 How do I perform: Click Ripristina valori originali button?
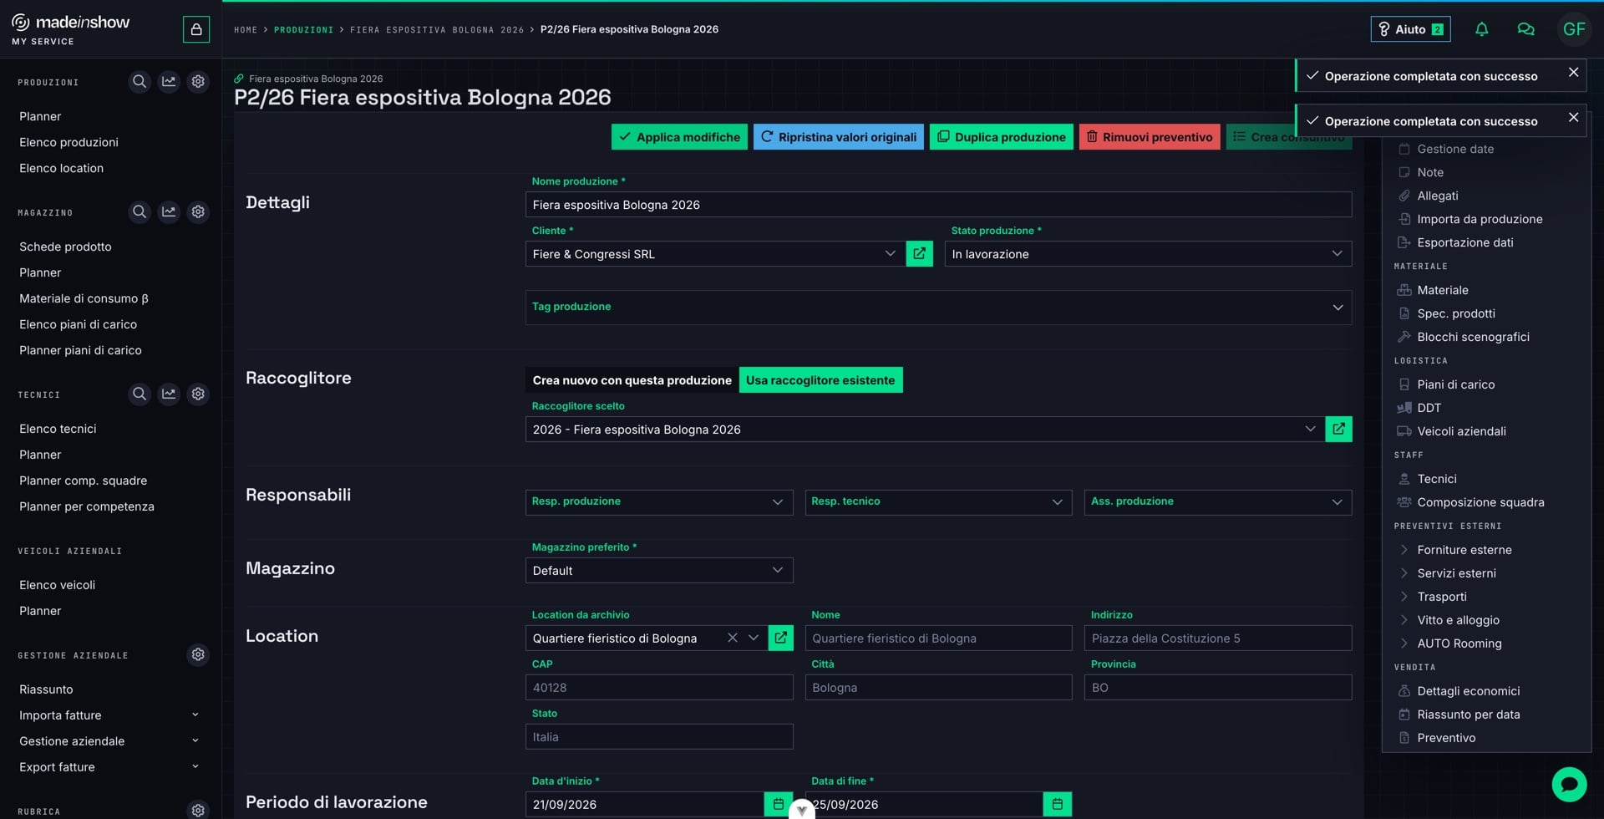(839, 137)
